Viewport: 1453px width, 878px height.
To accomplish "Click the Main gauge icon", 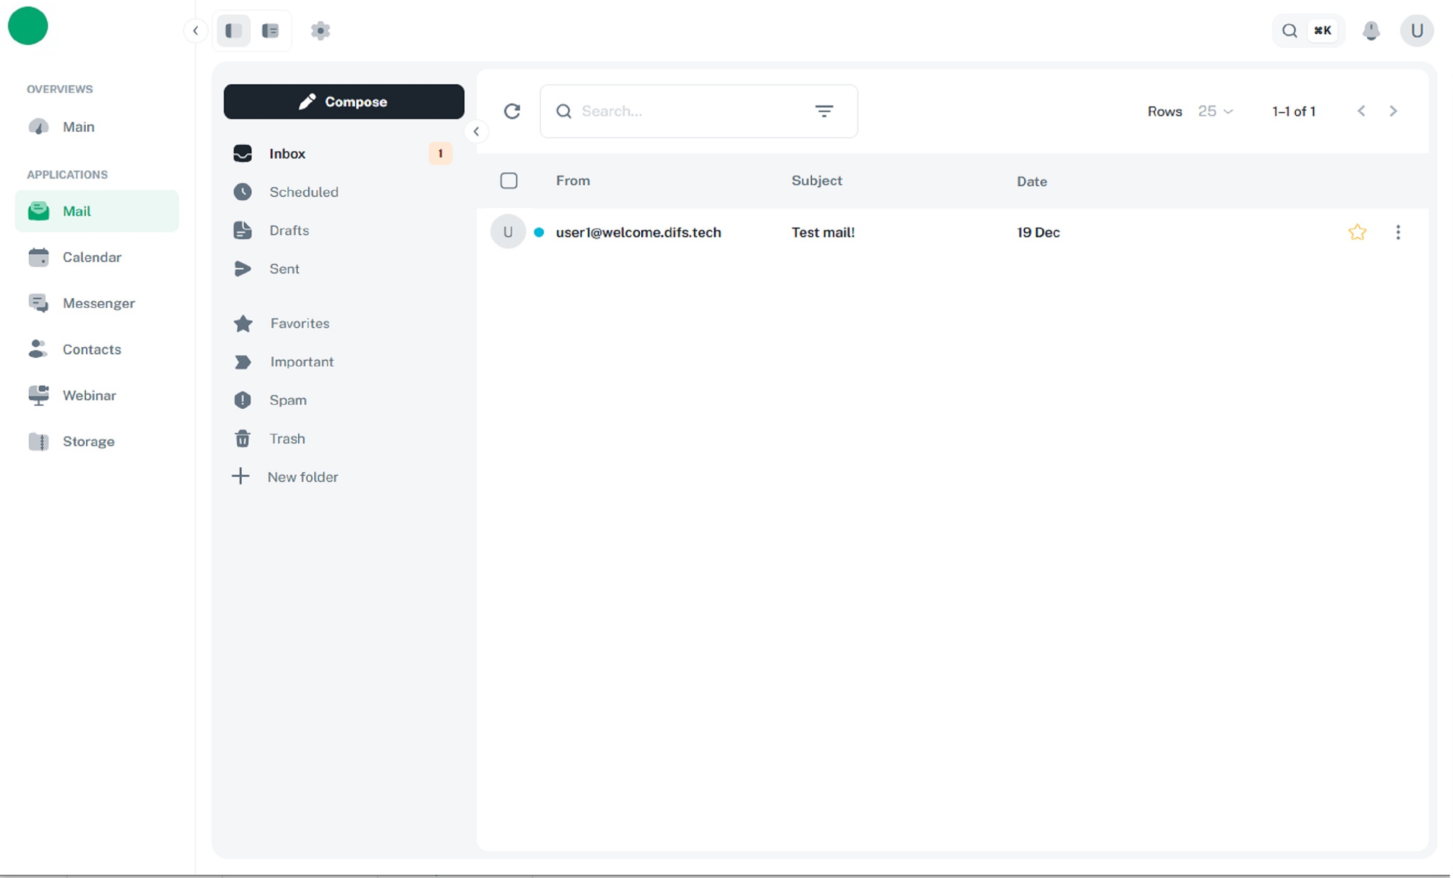I will tap(39, 127).
